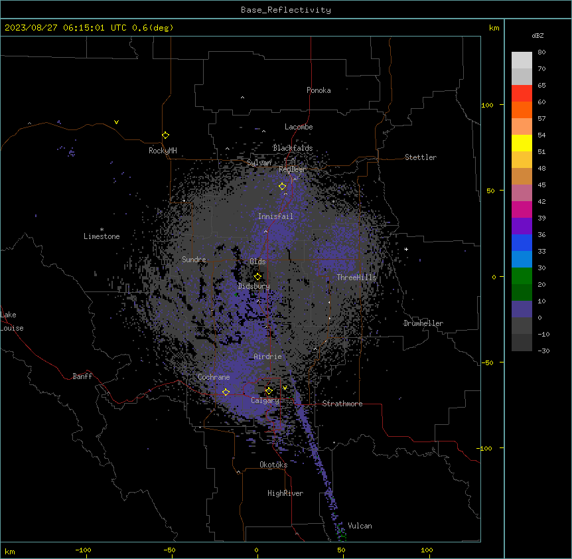This screenshot has height=559, width=572.
Task: Click the Banff label
Action: tap(82, 376)
